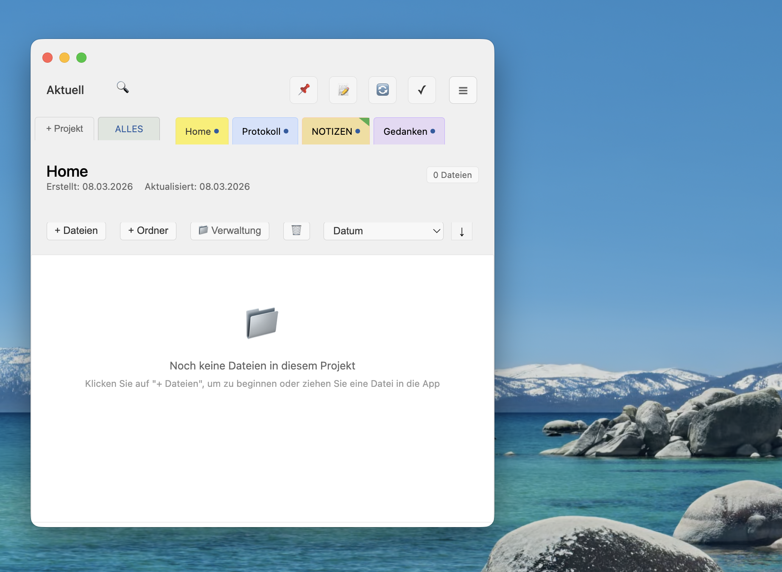Screen dimensions: 782x572
Task: Click the trash can icon button
Action: 296,230
